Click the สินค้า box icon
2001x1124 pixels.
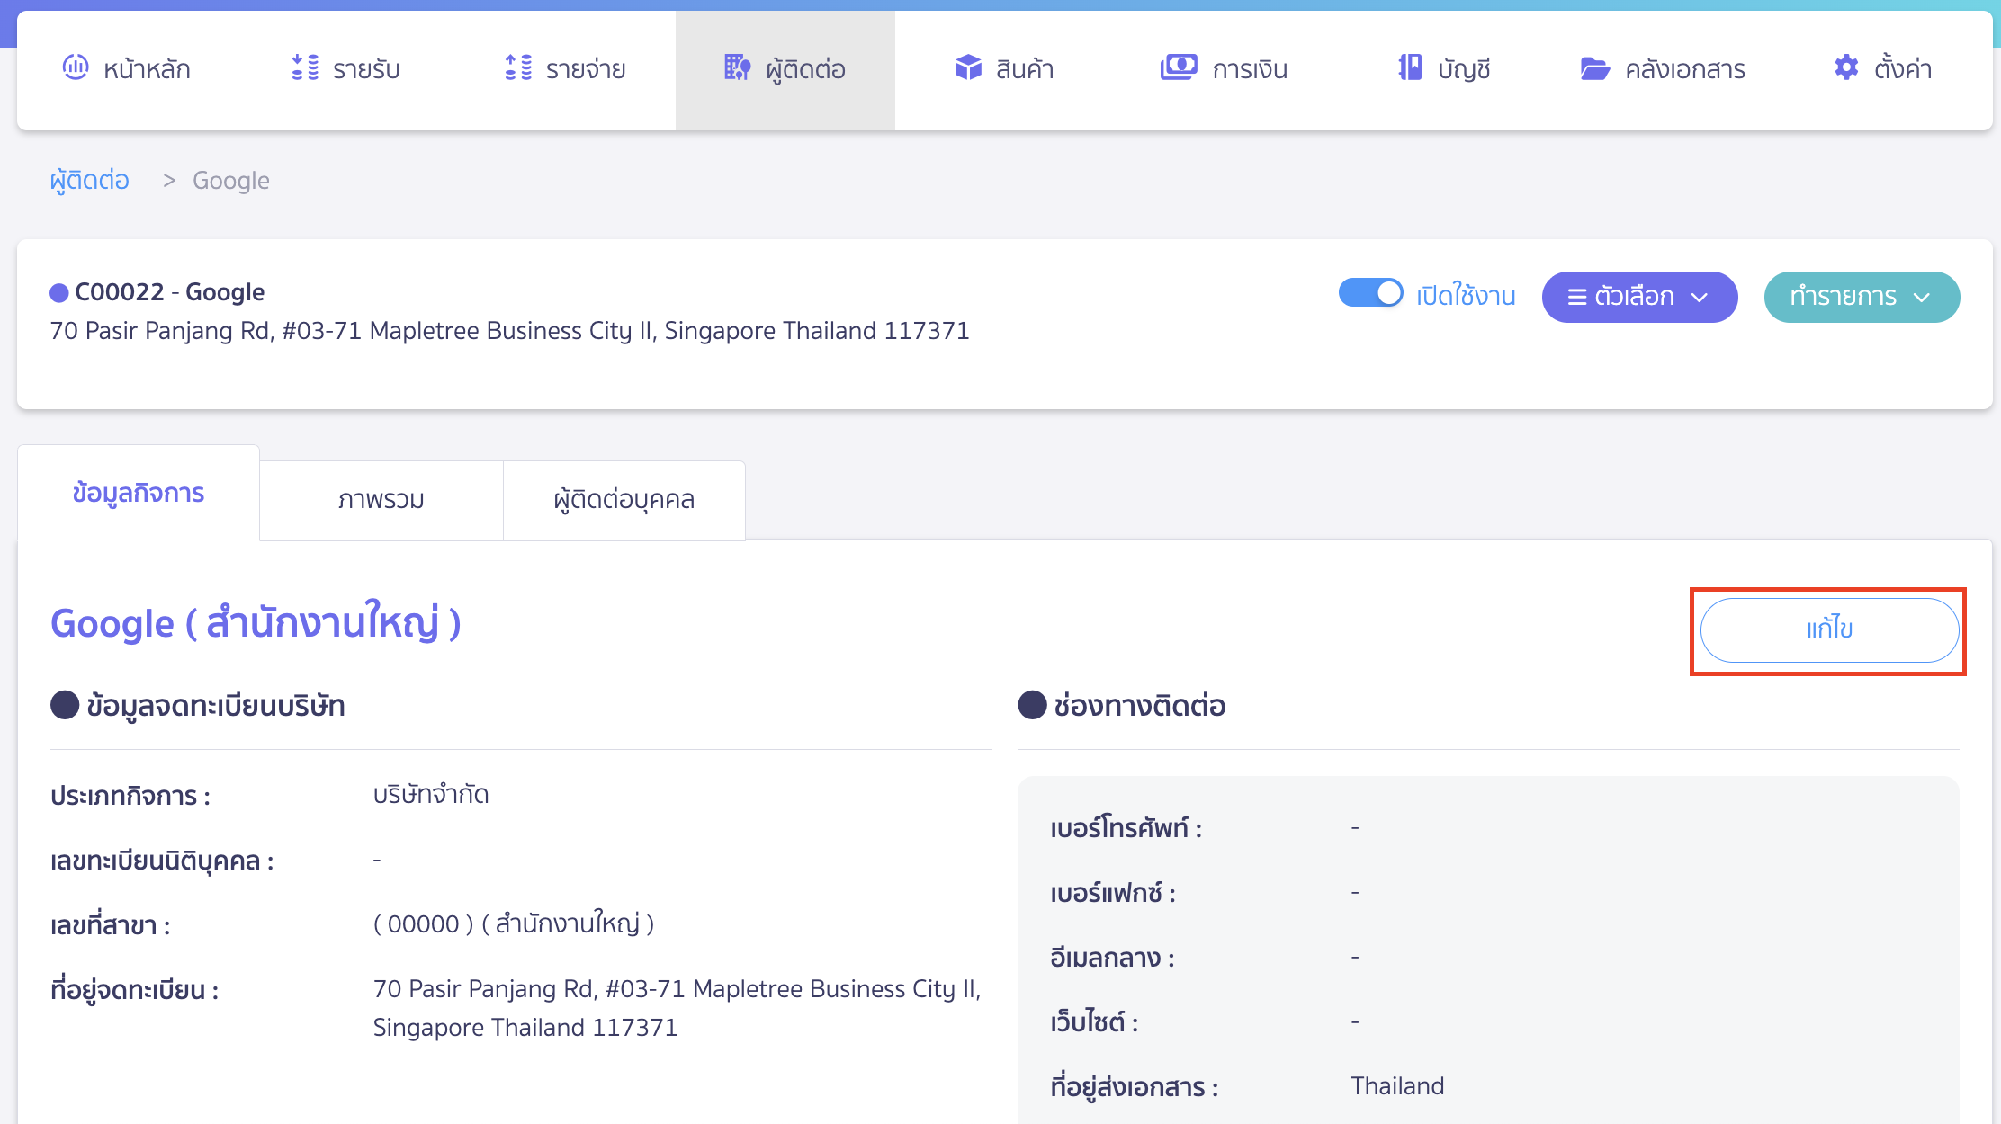(968, 67)
